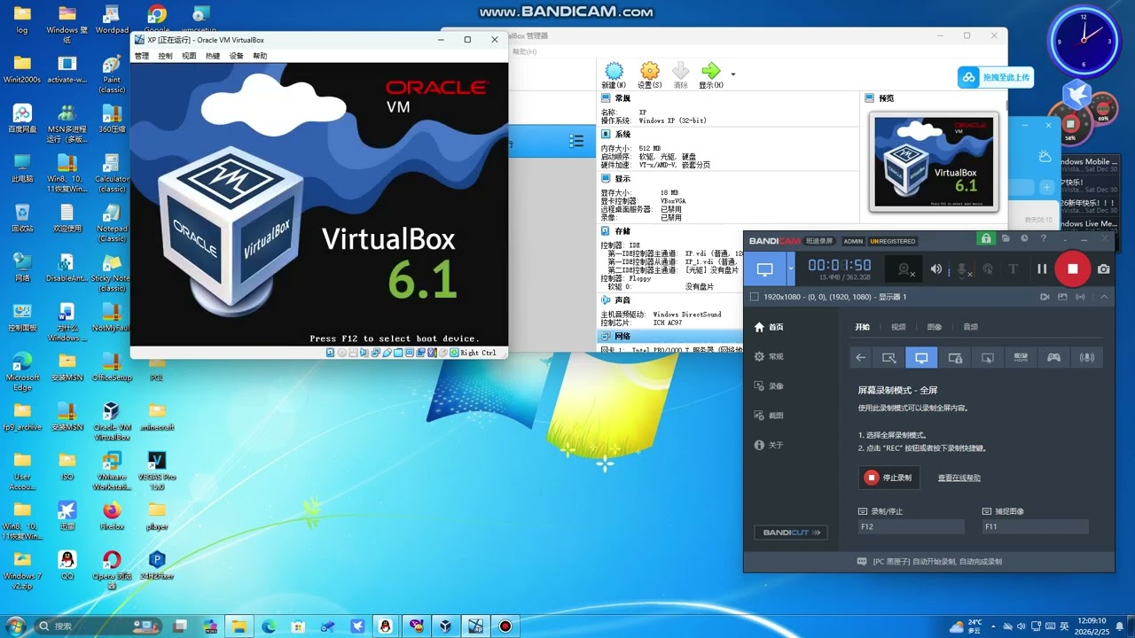The width and height of the screenshot is (1135, 638).
Task: Select around-mouse recording mode
Action: point(988,358)
